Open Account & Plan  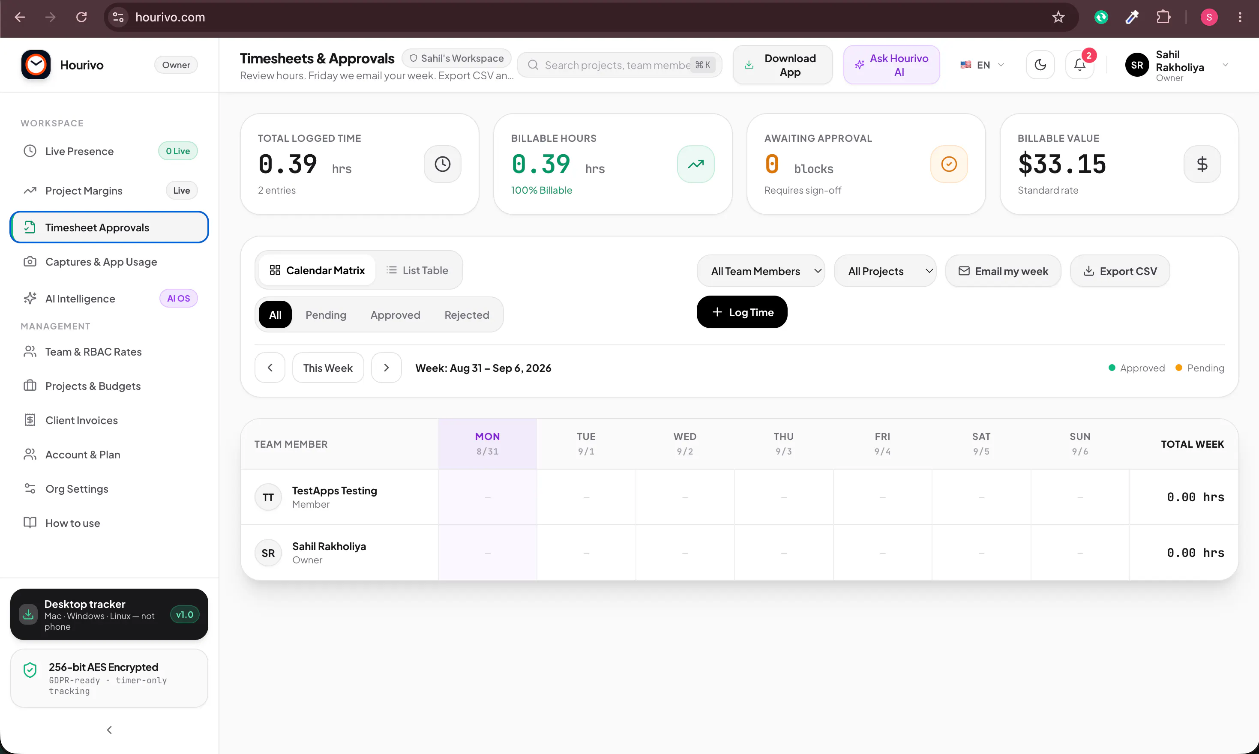[109, 454]
